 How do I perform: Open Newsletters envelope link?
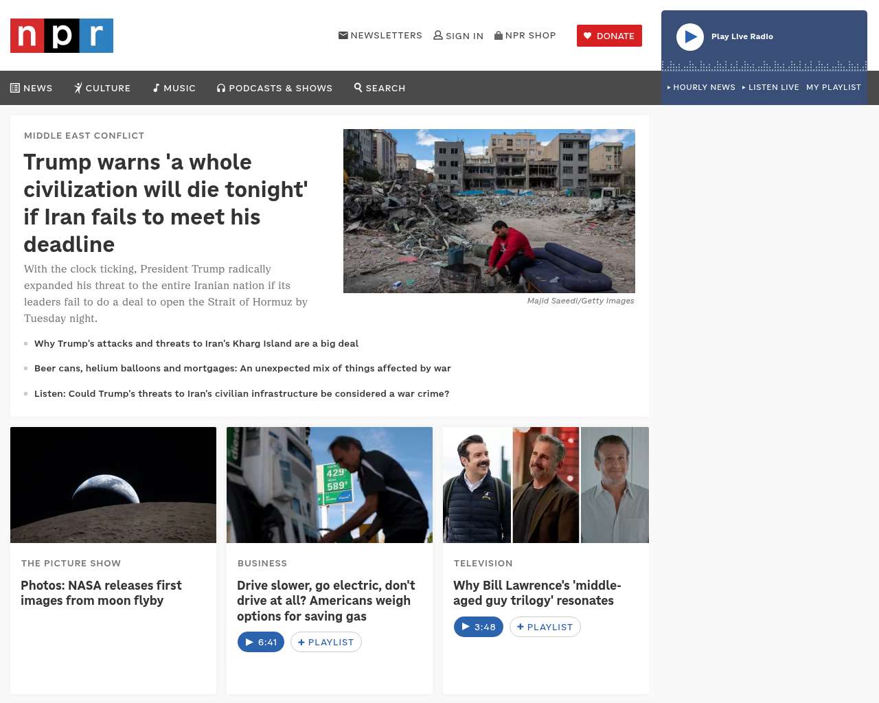click(x=380, y=35)
